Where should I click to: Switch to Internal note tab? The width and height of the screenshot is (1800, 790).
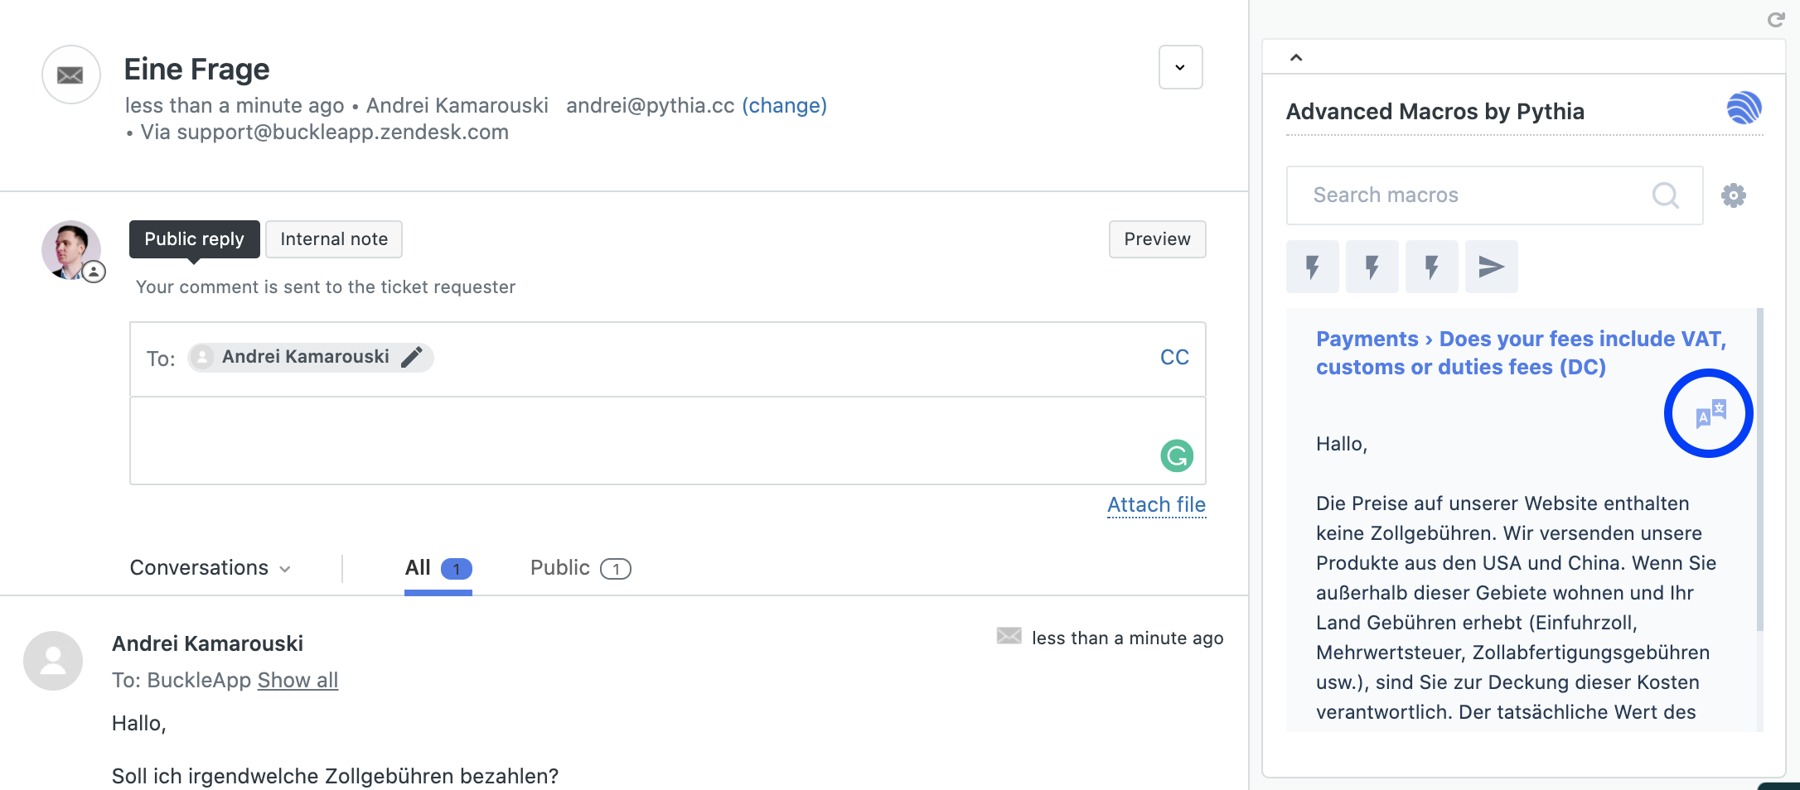click(334, 239)
